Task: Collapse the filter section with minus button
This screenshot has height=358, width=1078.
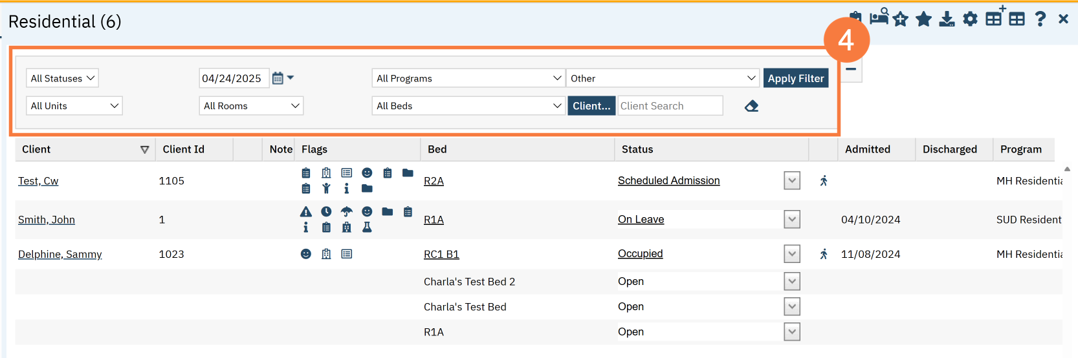Action: (851, 69)
